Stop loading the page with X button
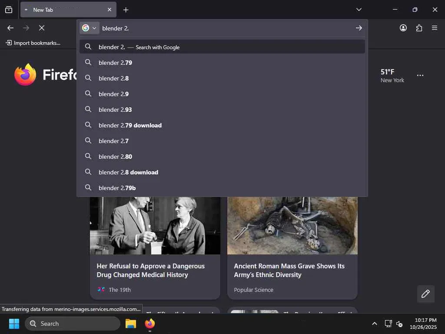445x334 pixels. 42,28
